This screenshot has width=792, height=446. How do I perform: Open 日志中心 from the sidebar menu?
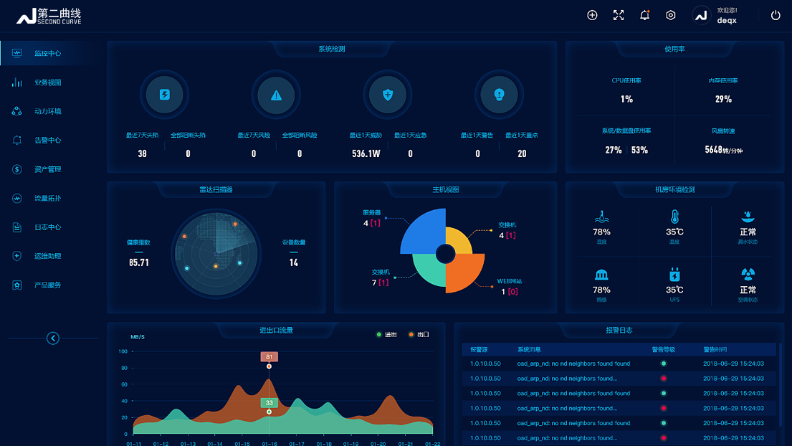pyautogui.click(x=47, y=227)
